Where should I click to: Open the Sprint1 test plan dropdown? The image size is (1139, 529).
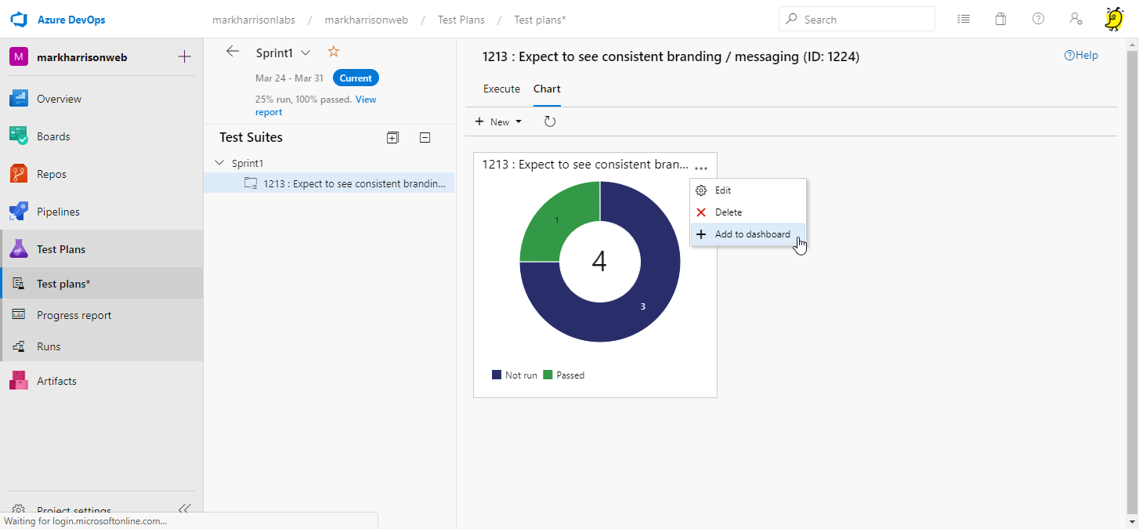(306, 53)
